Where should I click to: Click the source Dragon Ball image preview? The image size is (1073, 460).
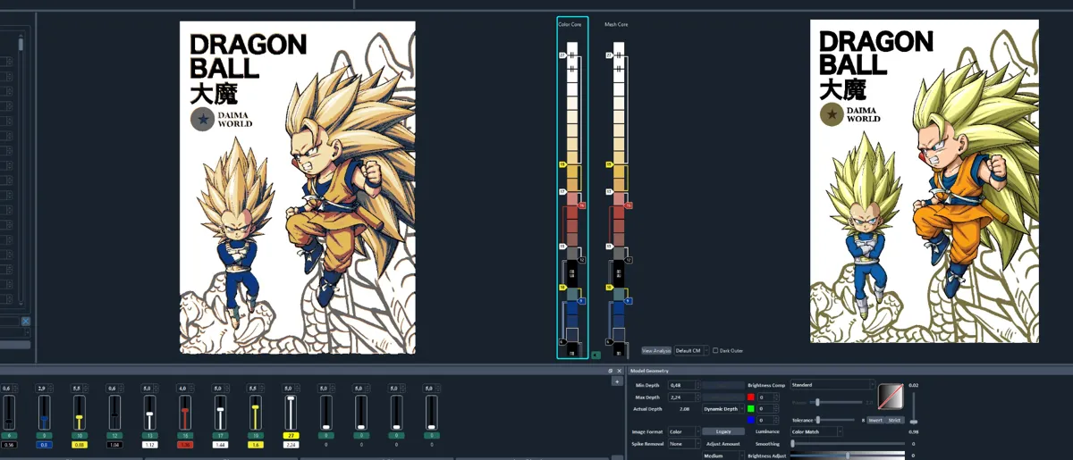(x=297, y=187)
